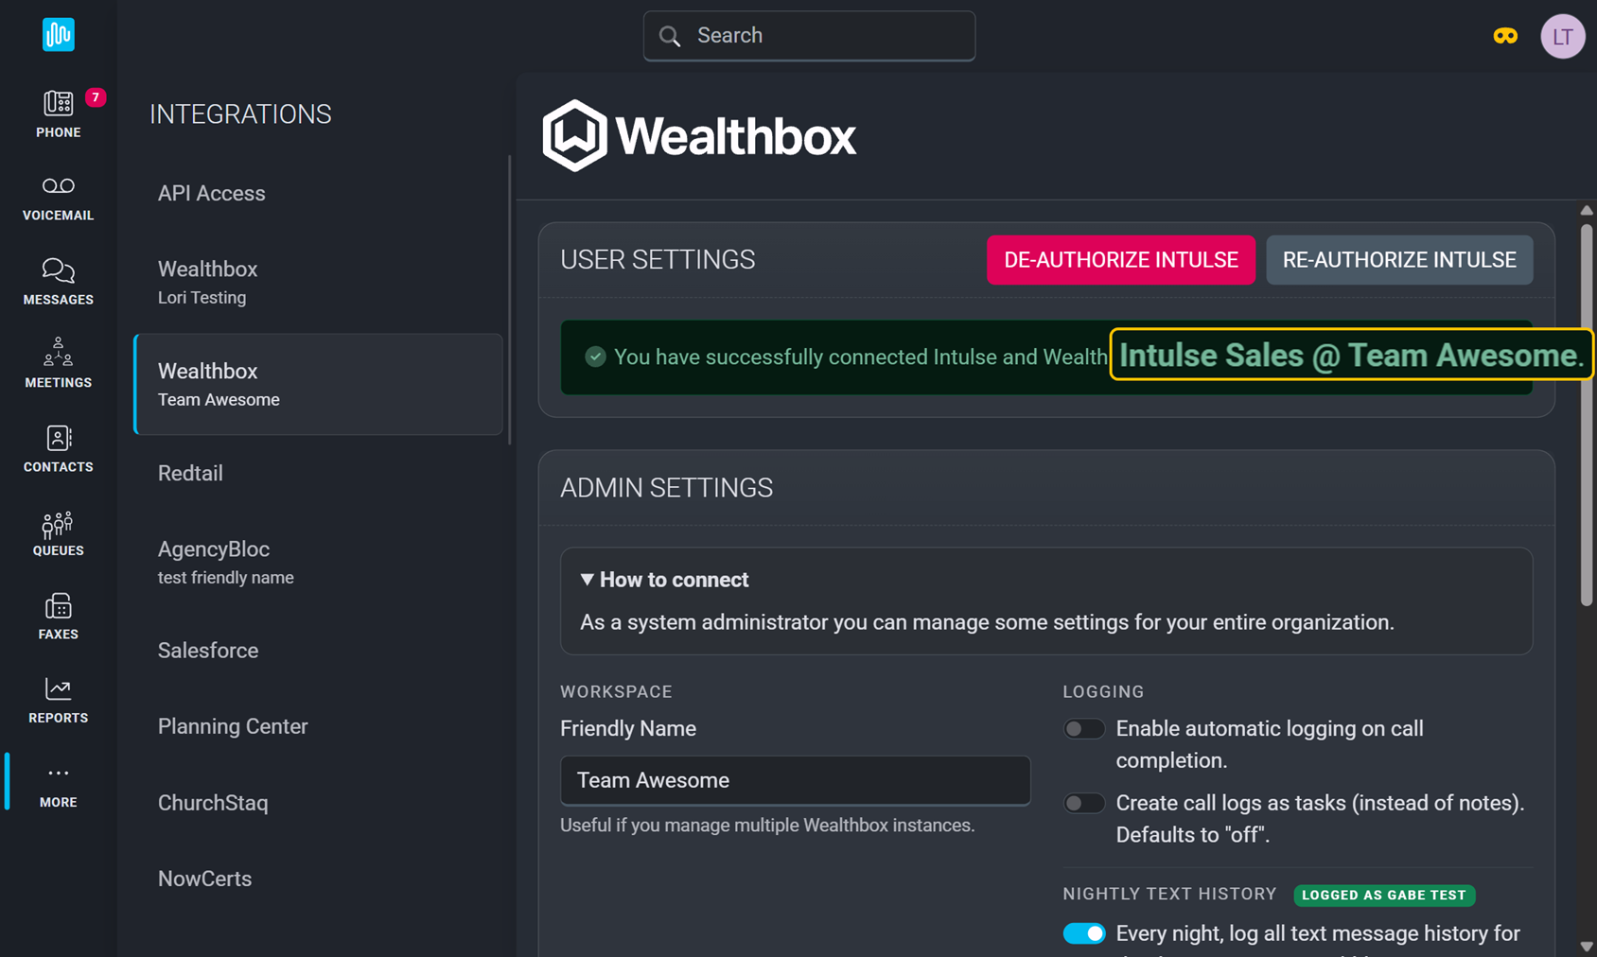Click the successfully connected message text
Viewport: 1597px width, 957px height.
click(x=860, y=357)
